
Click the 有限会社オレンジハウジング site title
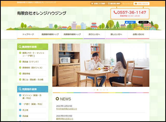click(41, 13)
